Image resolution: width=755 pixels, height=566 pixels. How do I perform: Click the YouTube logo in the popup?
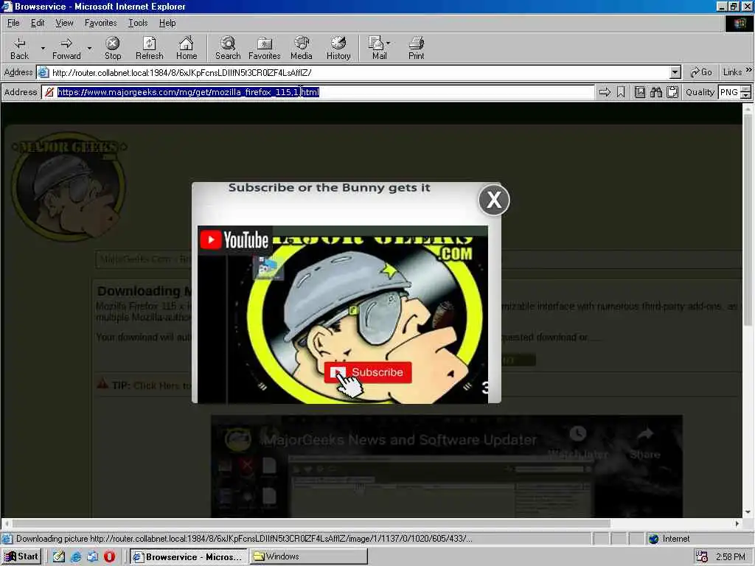click(234, 240)
